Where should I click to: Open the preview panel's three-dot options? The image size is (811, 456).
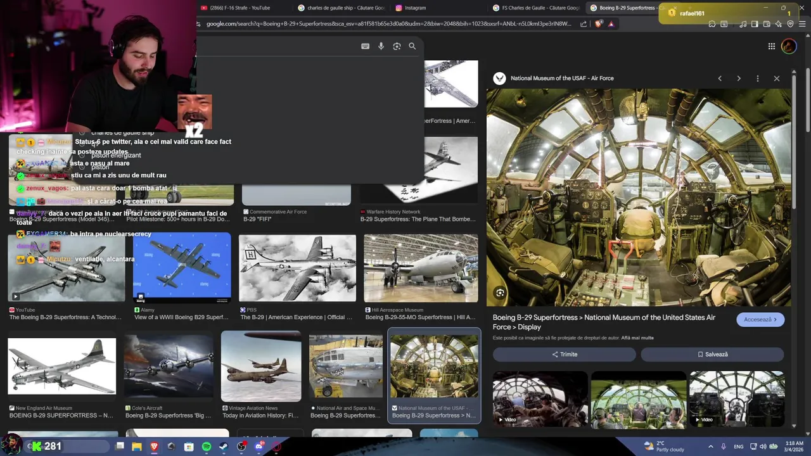[x=758, y=79]
